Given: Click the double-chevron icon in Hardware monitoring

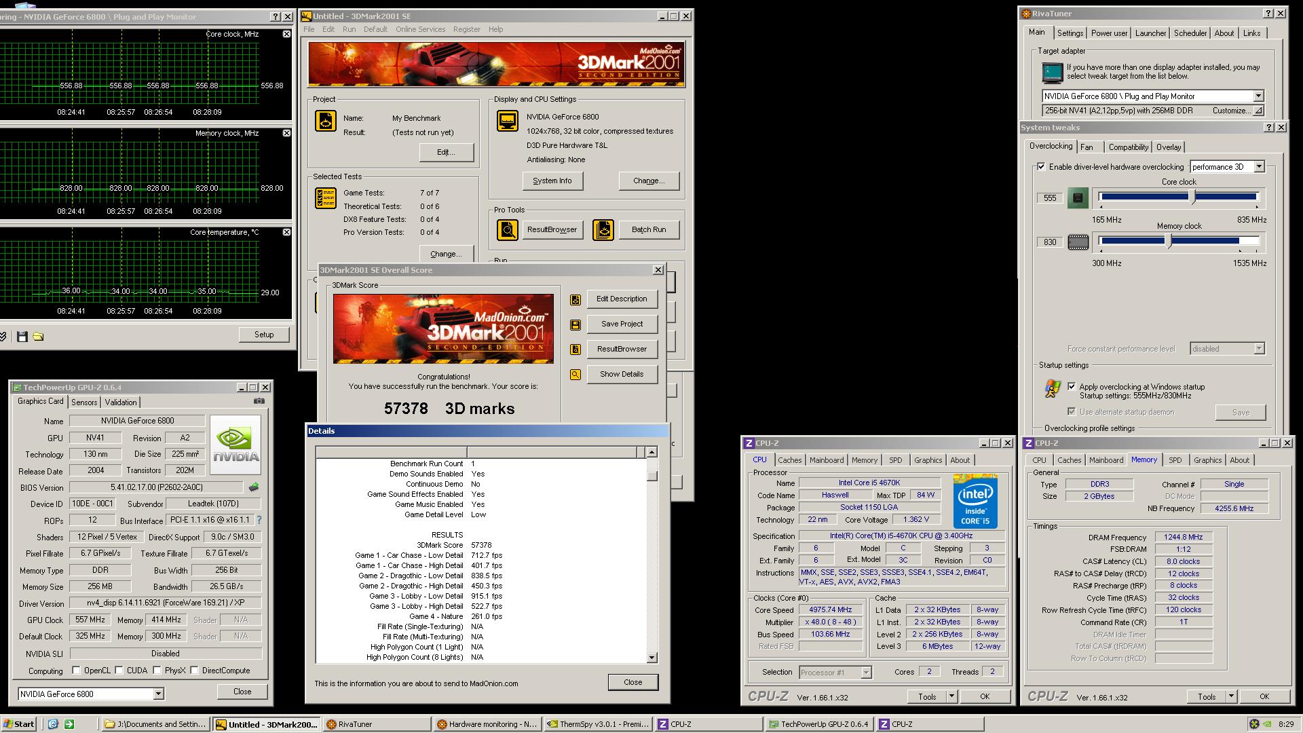Looking at the screenshot, I should tap(3, 337).
